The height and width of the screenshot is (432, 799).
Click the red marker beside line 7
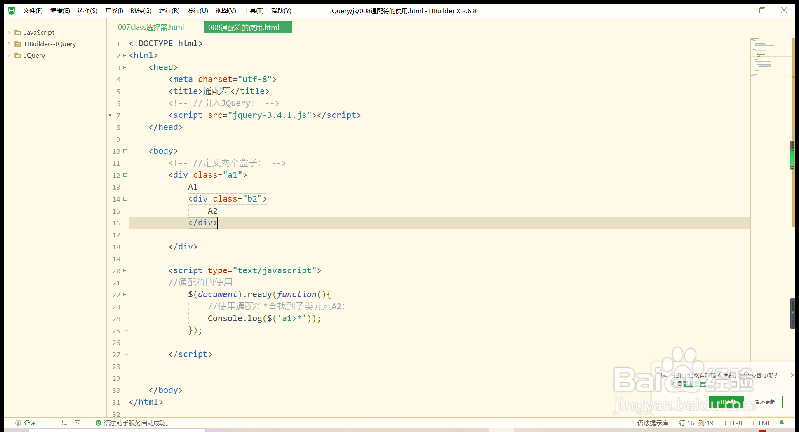tap(110, 115)
